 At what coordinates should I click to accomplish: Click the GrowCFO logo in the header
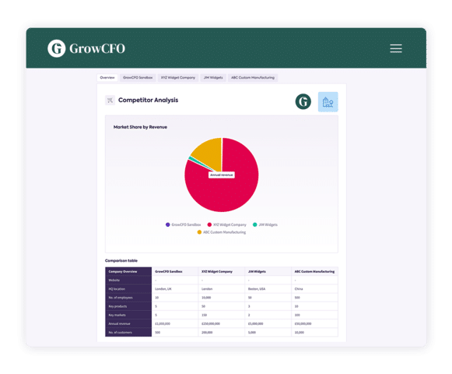[86, 48]
